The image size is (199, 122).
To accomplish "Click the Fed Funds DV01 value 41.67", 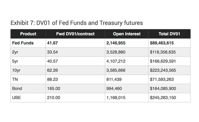I will [53, 43].
